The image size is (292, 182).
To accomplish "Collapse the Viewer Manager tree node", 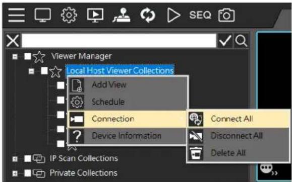I will coord(15,56).
